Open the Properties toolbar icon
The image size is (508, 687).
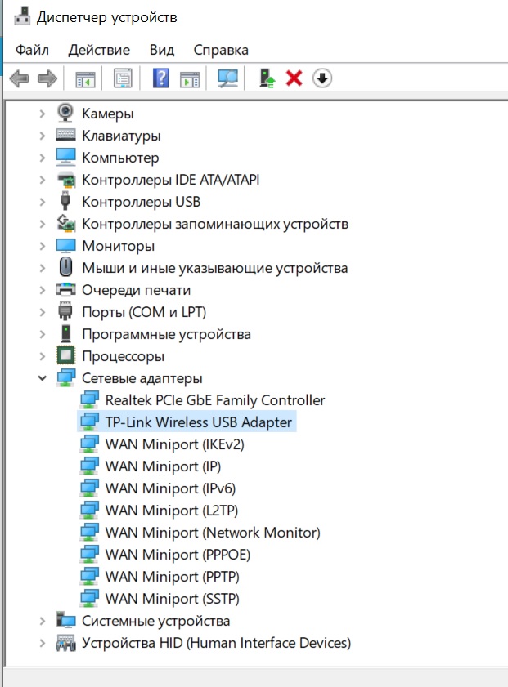point(123,78)
